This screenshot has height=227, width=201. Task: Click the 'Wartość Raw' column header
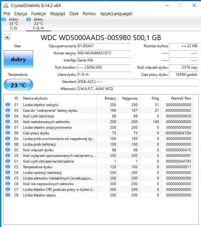(x=177, y=98)
